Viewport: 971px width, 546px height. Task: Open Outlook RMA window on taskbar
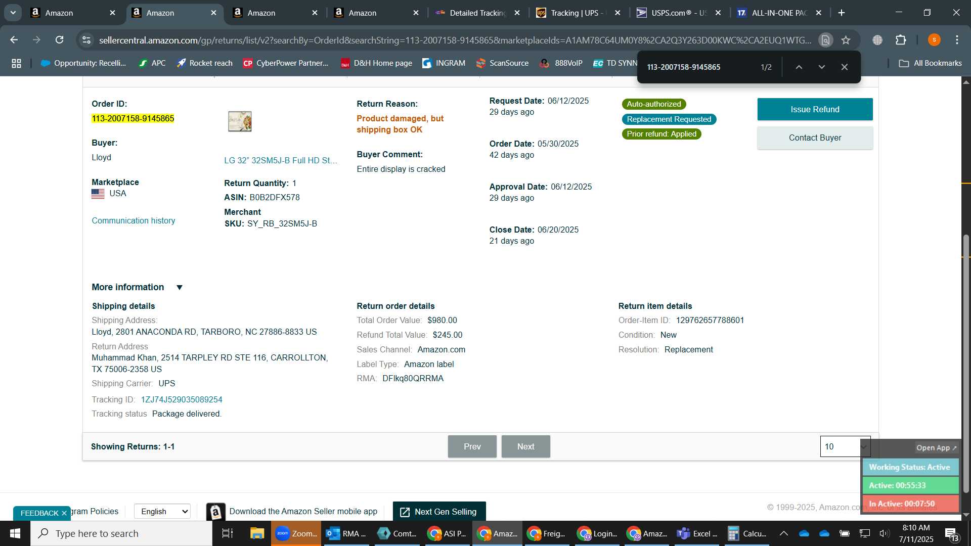[x=346, y=533]
